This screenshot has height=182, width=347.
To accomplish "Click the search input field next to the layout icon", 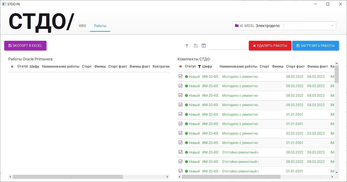I will (x=228, y=46).
